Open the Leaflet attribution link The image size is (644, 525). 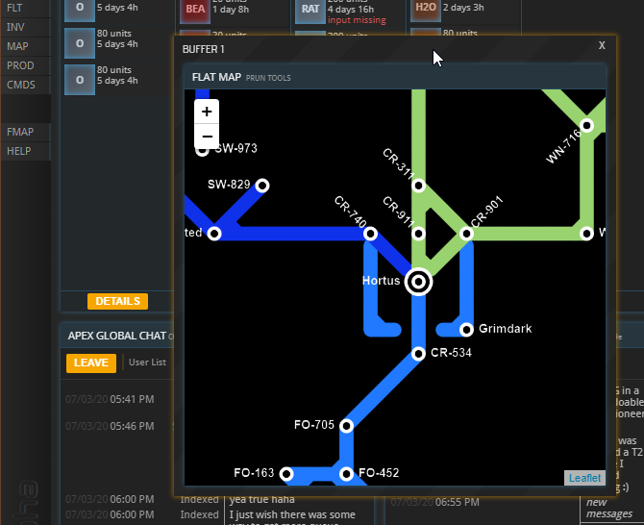tap(584, 478)
